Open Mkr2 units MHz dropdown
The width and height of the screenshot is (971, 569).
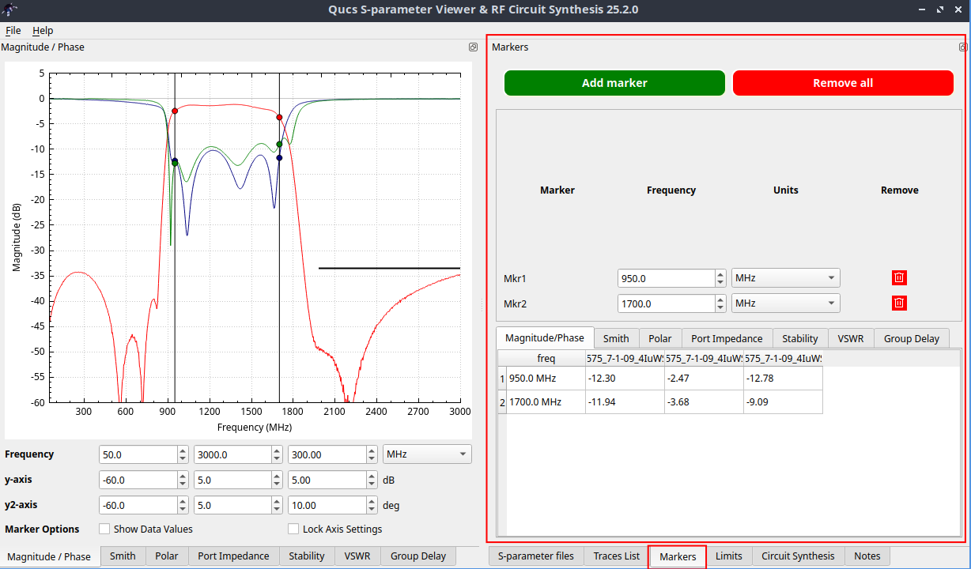point(785,303)
